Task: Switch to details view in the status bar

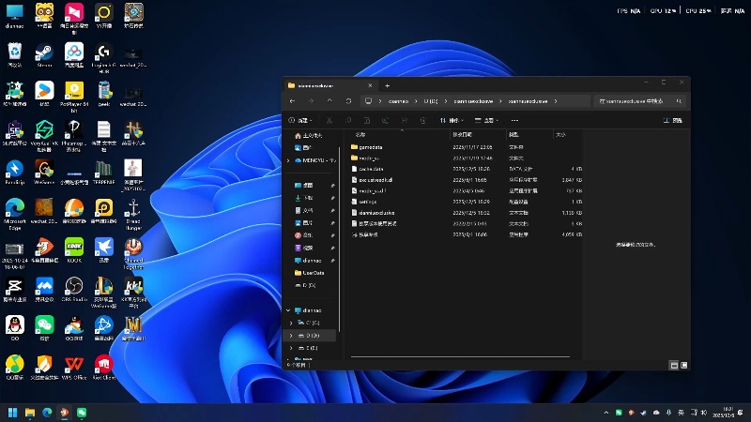Action: (673, 364)
